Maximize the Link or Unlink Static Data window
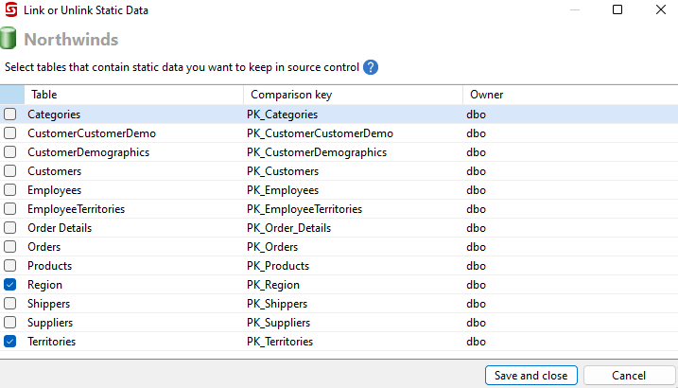678x388 pixels. (x=617, y=10)
